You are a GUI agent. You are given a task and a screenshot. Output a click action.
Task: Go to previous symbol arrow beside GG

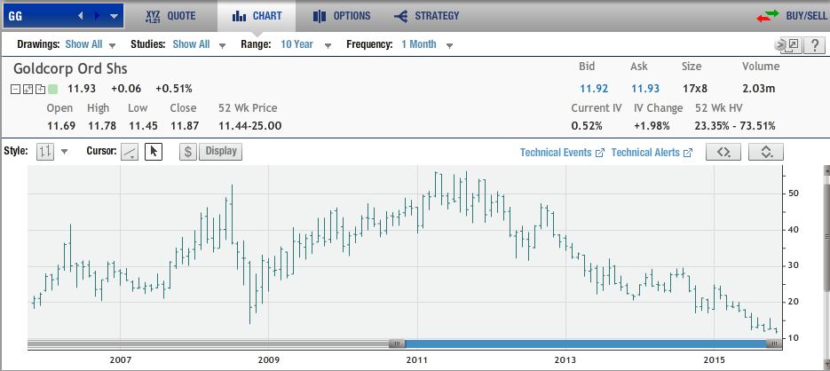[81, 16]
